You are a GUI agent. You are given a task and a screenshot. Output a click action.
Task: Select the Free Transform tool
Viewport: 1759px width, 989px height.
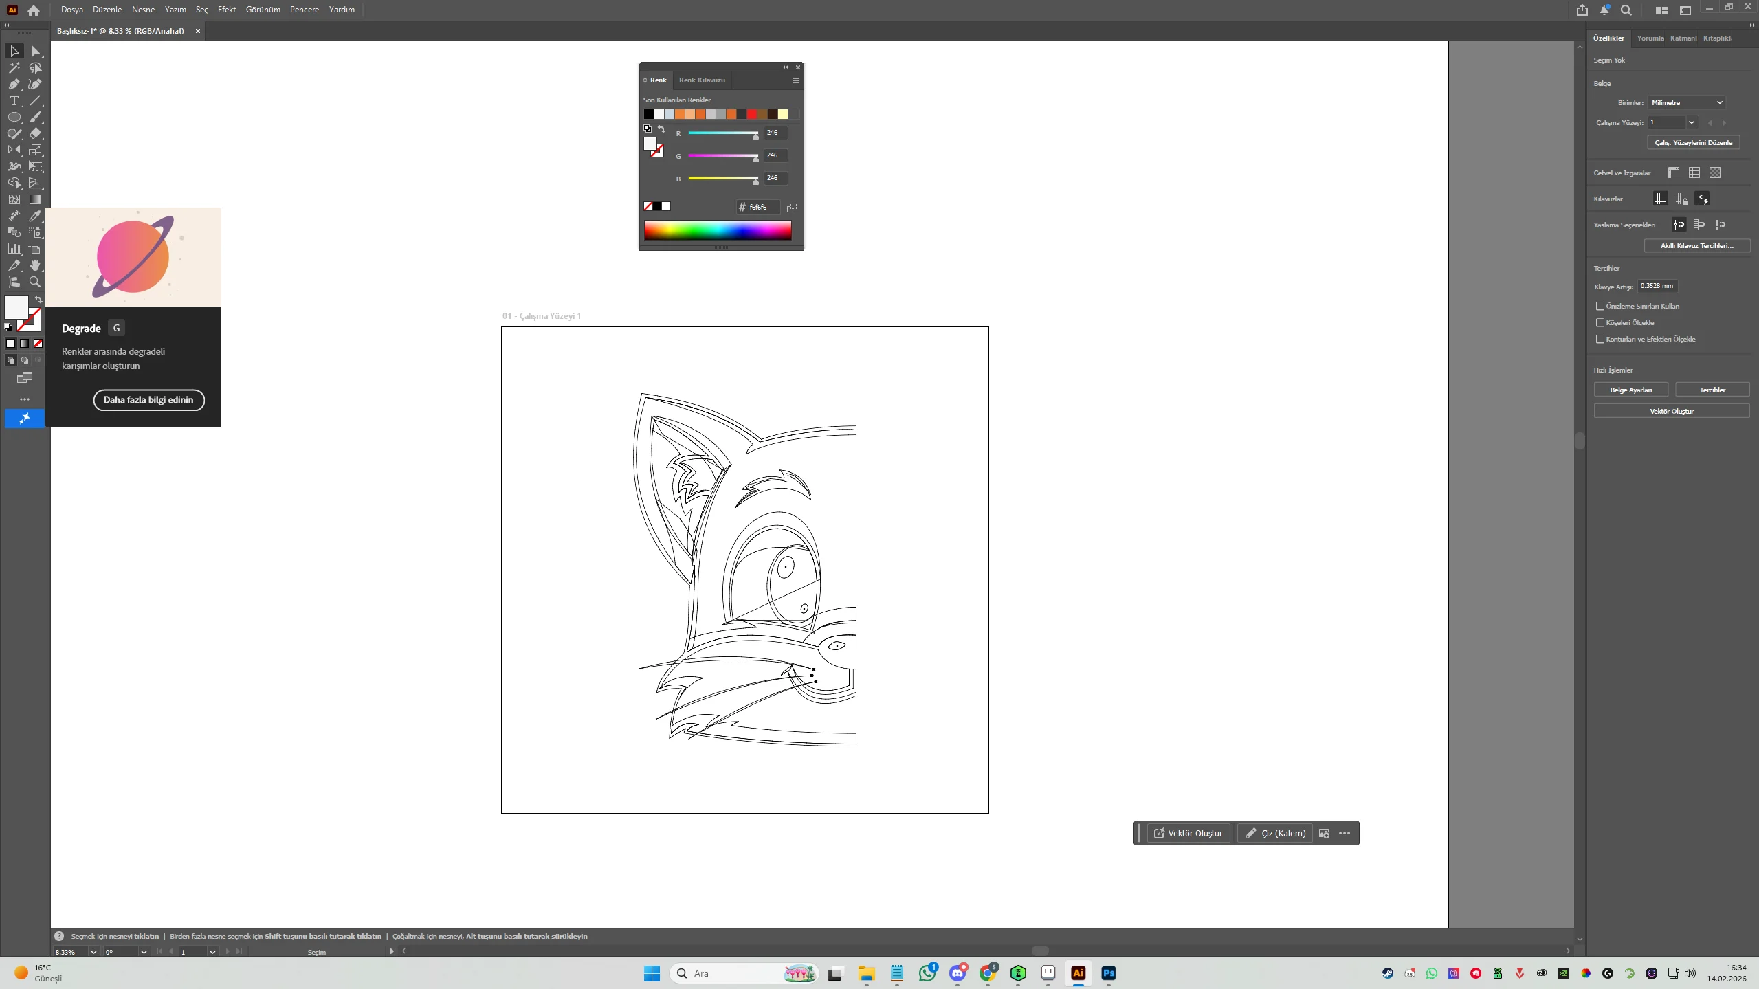pos(35,166)
